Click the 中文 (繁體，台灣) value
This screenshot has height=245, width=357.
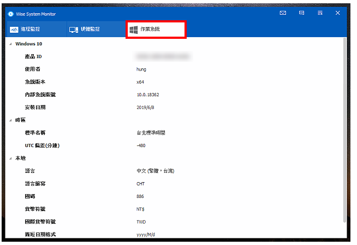tap(156, 171)
